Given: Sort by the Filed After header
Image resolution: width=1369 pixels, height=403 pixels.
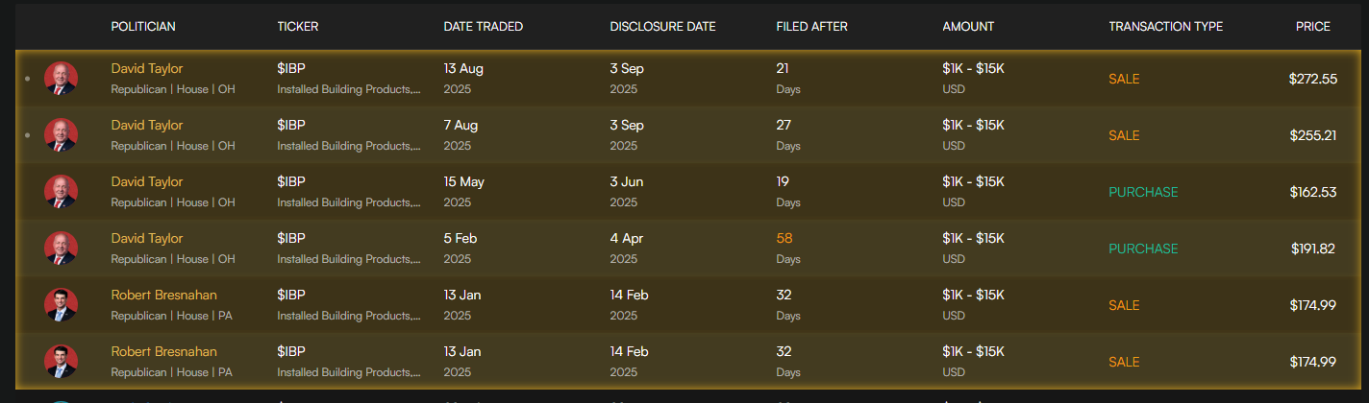Looking at the screenshot, I should tap(811, 27).
